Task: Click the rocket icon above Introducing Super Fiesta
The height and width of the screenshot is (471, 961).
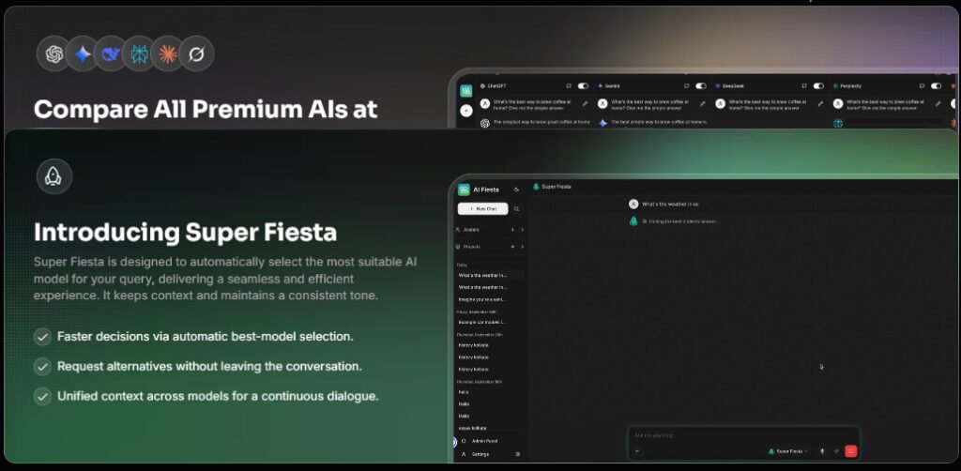Action: pyautogui.click(x=53, y=176)
